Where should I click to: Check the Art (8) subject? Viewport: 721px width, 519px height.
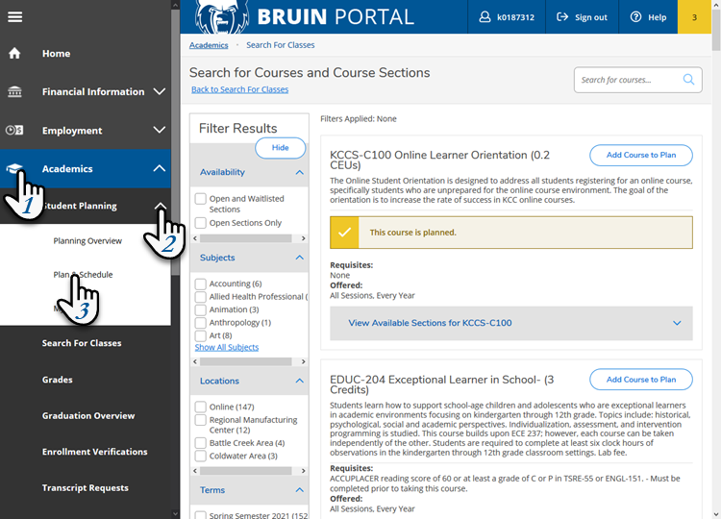point(201,335)
